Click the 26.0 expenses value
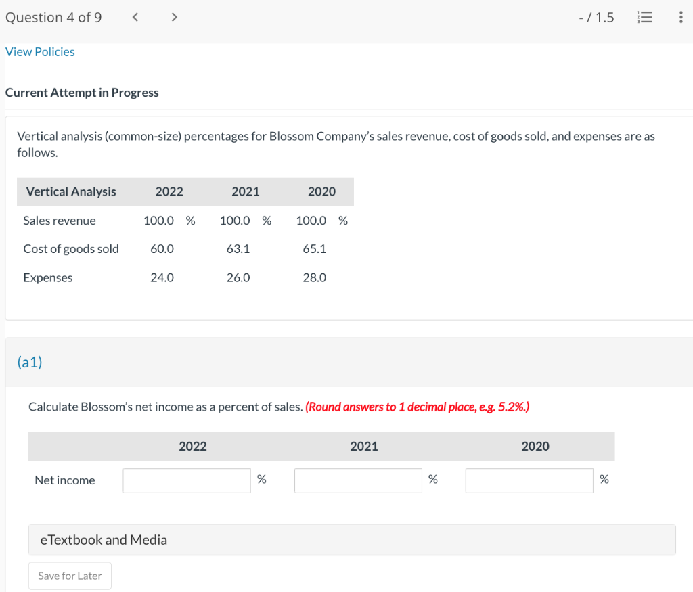Viewport: 693px width, 592px height. [x=238, y=278]
